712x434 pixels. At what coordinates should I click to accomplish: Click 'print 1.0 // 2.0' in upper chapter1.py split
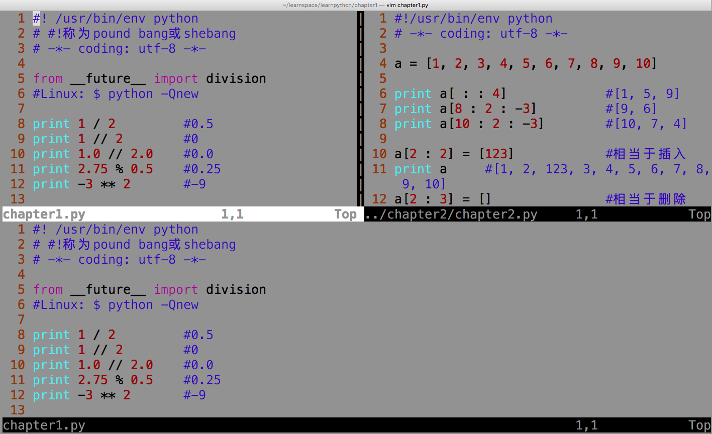coord(93,154)
